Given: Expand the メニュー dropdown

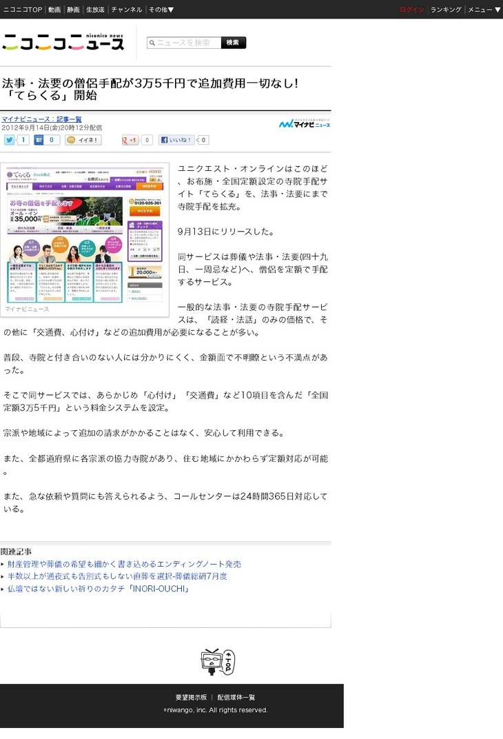Looking at the screenshot, I should point(484,10).
